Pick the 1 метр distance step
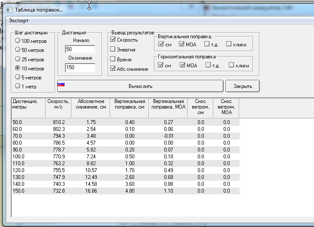The height and width of the screenshot is (227, 314). 18,86
